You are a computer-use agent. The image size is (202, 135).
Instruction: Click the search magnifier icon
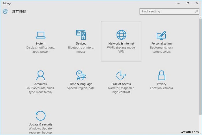click(x=197, y=11)
